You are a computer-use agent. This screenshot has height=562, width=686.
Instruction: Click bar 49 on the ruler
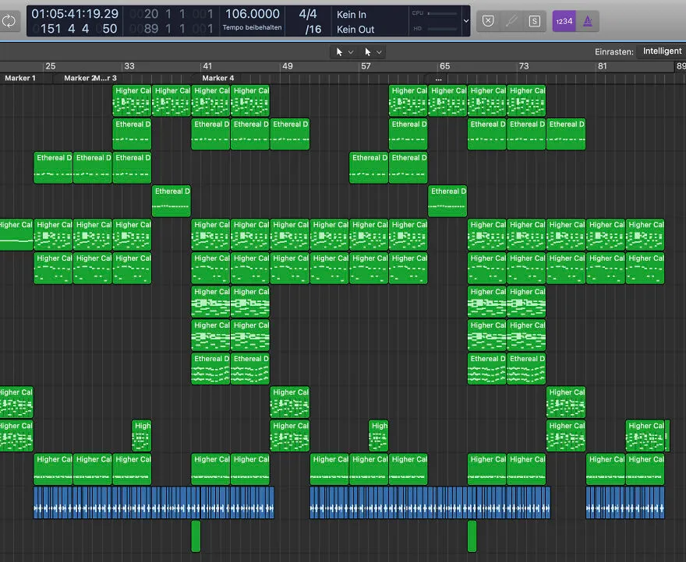(287, 66)
